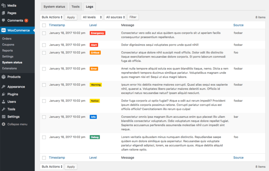
Task: Open the Orders submenu item
Action: (x=7, y=39)
